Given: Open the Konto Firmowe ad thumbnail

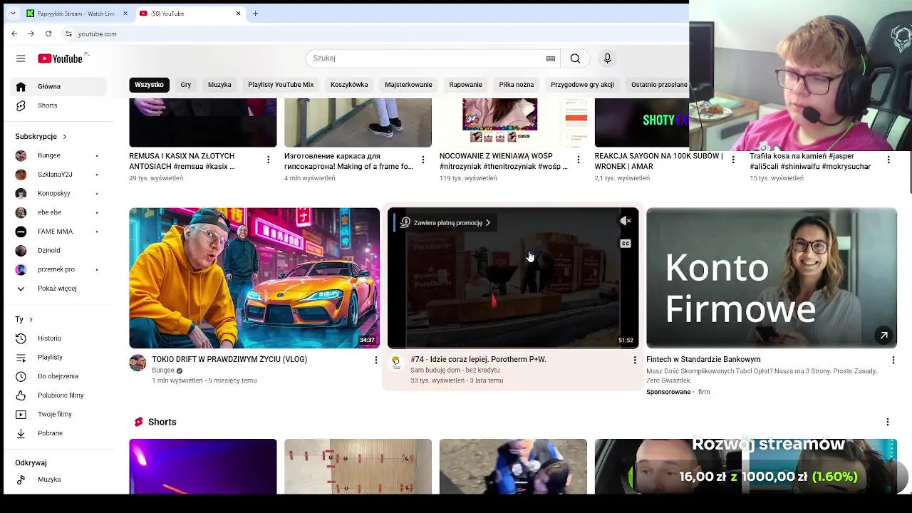Looking at the screenshot, I should pos(772,278).
